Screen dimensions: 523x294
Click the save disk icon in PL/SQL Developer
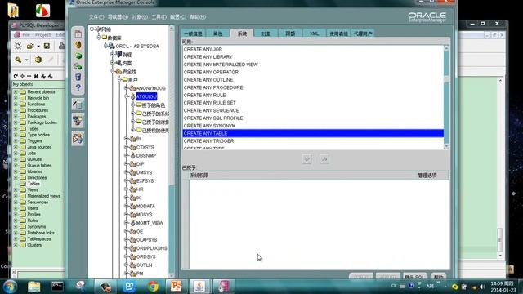pos(47,46)
